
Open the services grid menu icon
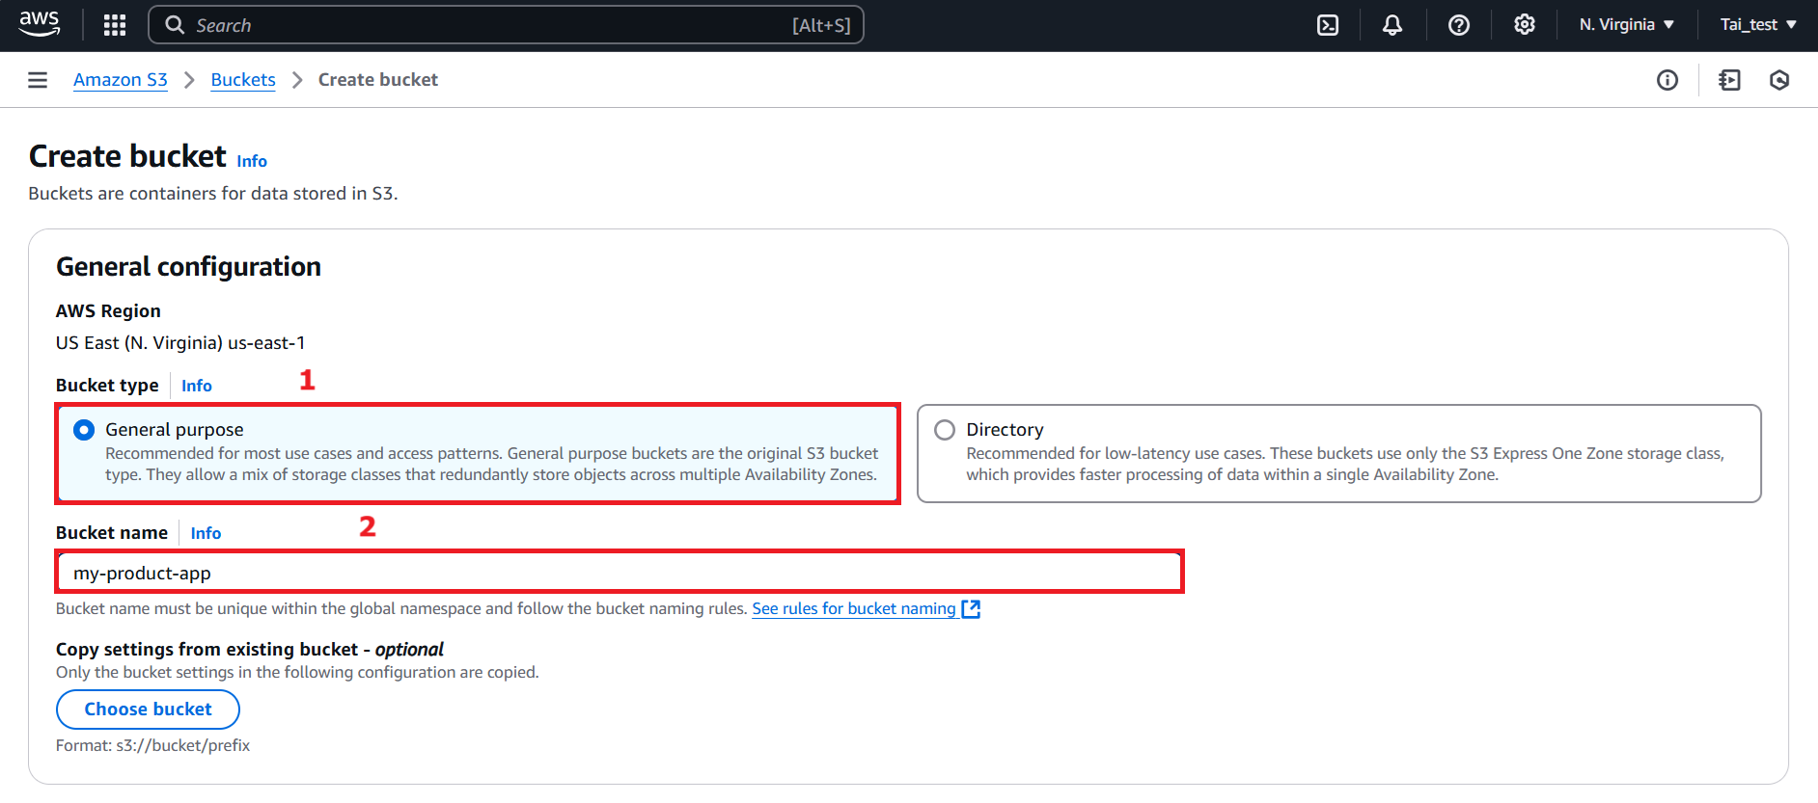coord(115,25)
